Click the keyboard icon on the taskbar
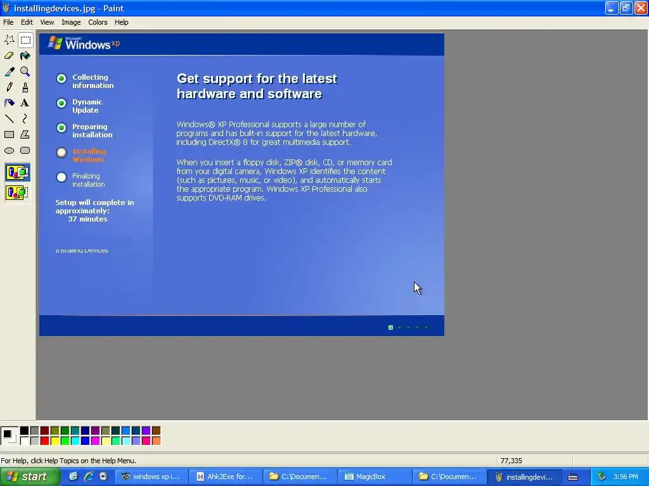This screenshot has height=486, width=649. [573, 477]
